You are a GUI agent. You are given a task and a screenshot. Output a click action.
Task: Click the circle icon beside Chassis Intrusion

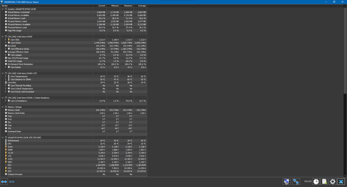click(6, 174)
